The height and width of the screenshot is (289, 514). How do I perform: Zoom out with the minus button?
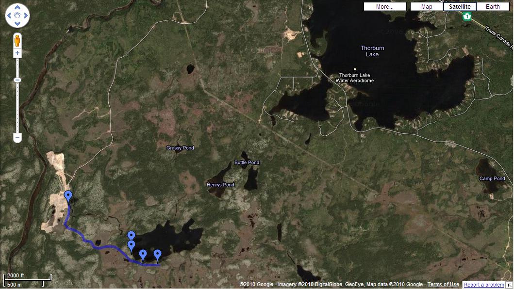(x=17, y=138)
